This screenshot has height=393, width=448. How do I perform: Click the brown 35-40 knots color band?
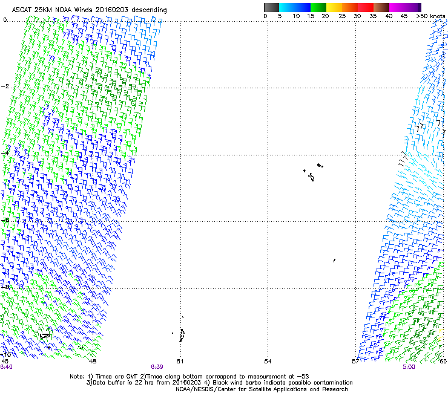click(381, 7)
